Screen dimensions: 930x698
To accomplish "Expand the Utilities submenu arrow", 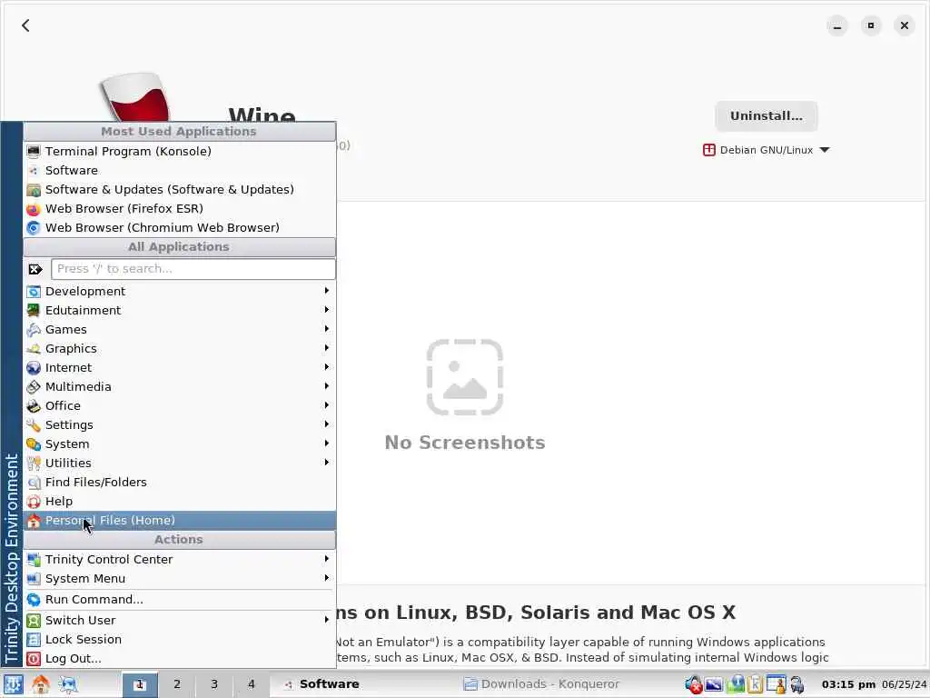I will [327, 463].
